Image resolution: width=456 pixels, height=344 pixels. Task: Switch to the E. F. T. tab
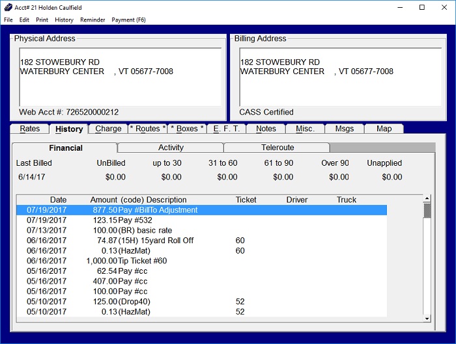pyautogui.click(x=227, y=129)
